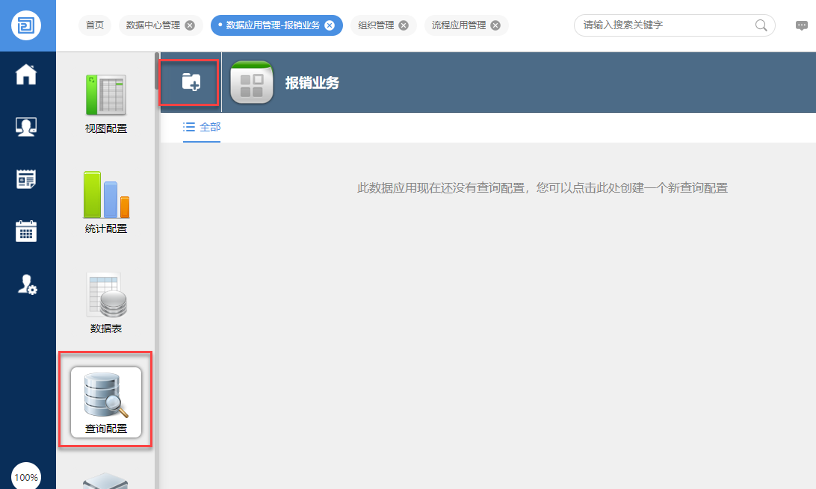
Task: Switch to 首页 tab
Action: pos(95,25)
